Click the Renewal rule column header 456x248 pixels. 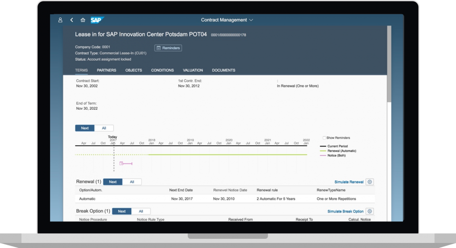(x=267, y=190)
